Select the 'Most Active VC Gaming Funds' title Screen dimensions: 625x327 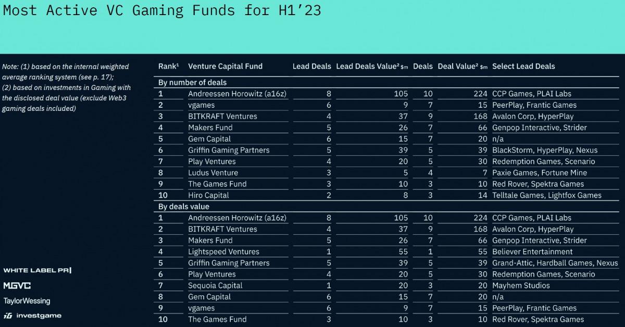162,11
